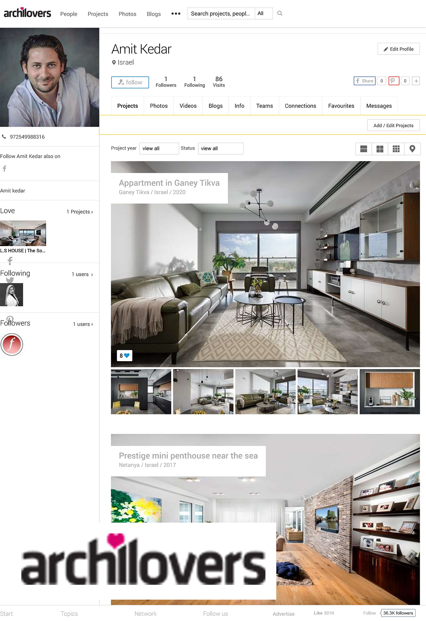
Task: Click the search projects input field
Action: tap(221, 14)
